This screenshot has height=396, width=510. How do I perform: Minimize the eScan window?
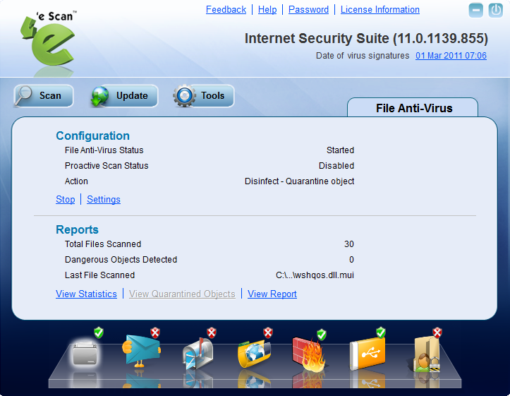point(476,11)
